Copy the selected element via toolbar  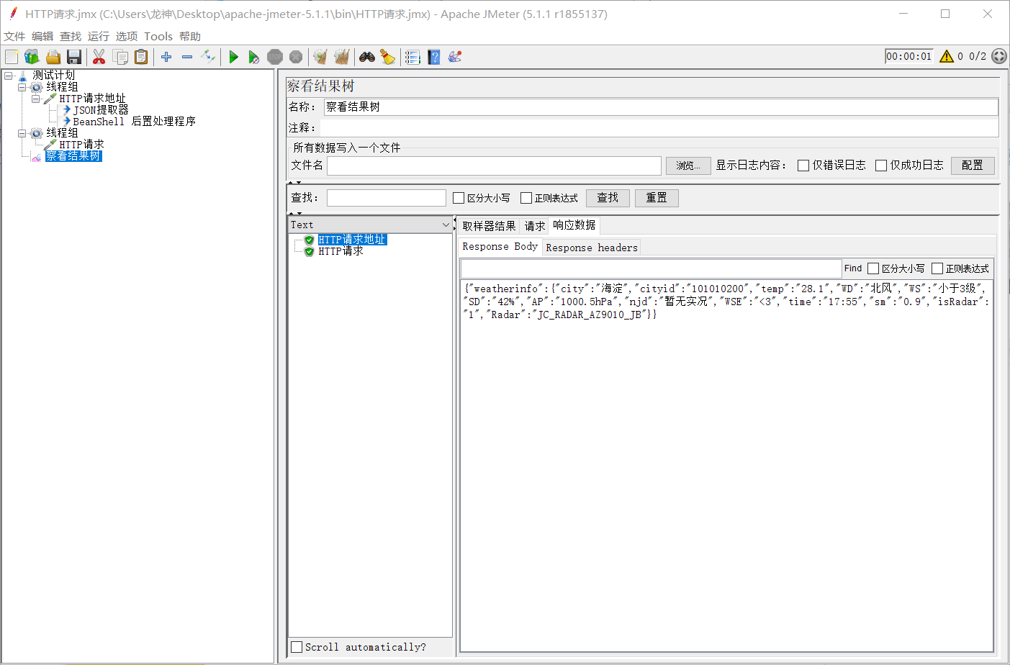[120, 57]
